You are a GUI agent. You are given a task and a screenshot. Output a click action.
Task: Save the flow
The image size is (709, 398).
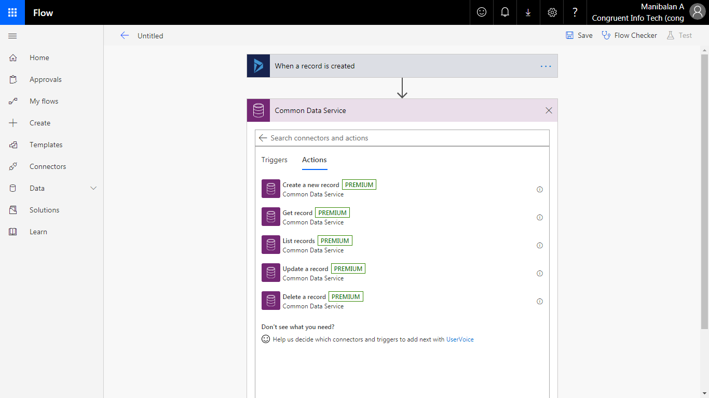579,35
